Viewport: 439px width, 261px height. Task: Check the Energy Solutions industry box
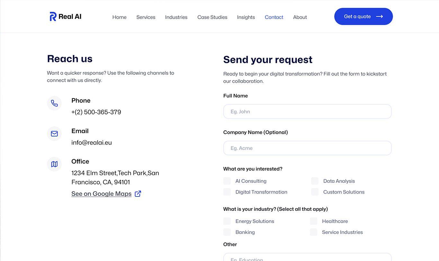click(x=227, y=221)
